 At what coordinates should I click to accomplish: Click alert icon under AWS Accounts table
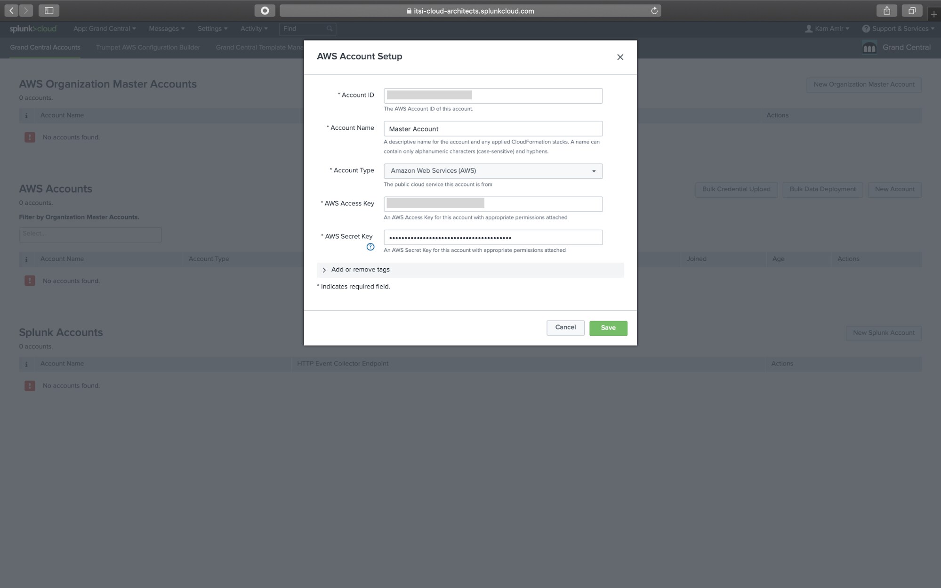(30, 281)
